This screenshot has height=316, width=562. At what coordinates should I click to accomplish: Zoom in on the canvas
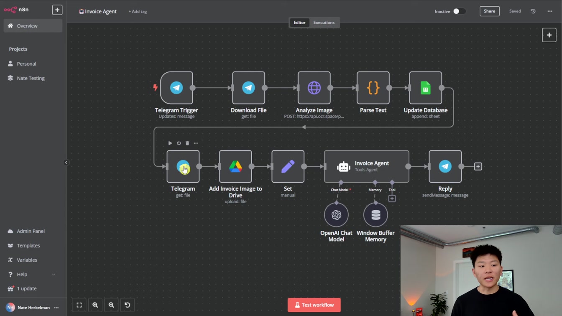(95, 305)
